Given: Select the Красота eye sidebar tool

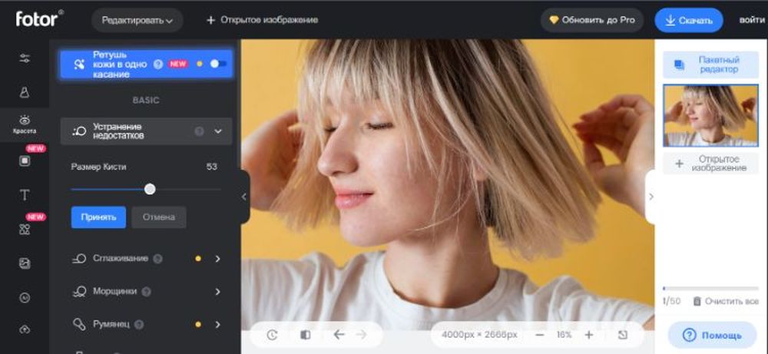Looking at the screenshot, I should [x=25, y=124].
